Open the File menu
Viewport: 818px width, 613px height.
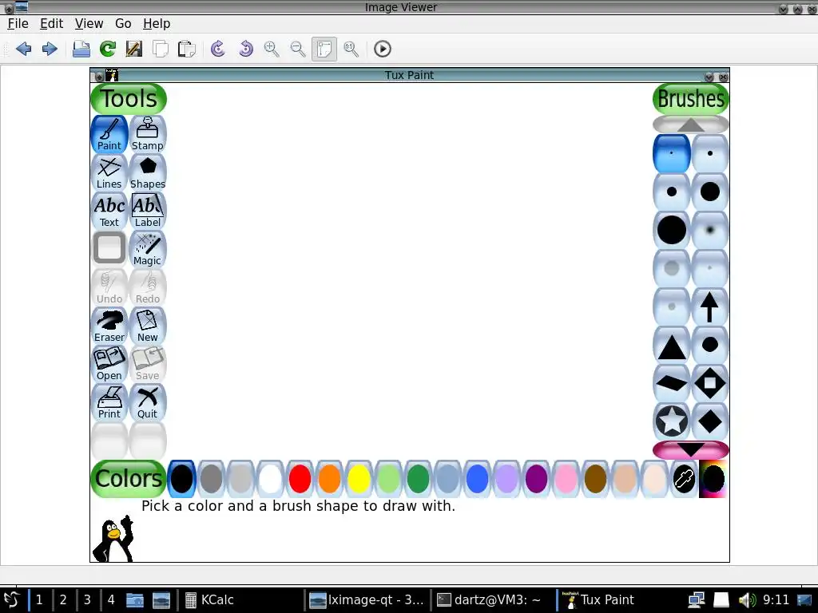[x=18, y=23]
